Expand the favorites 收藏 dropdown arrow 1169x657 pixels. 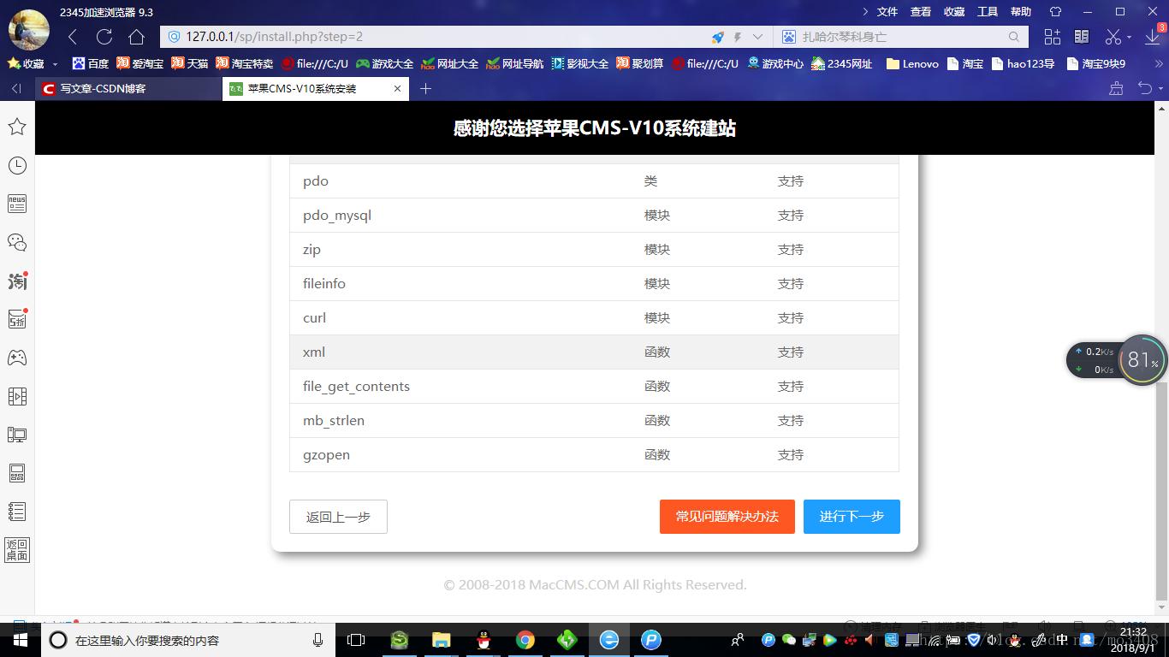(x=56, y=64)
